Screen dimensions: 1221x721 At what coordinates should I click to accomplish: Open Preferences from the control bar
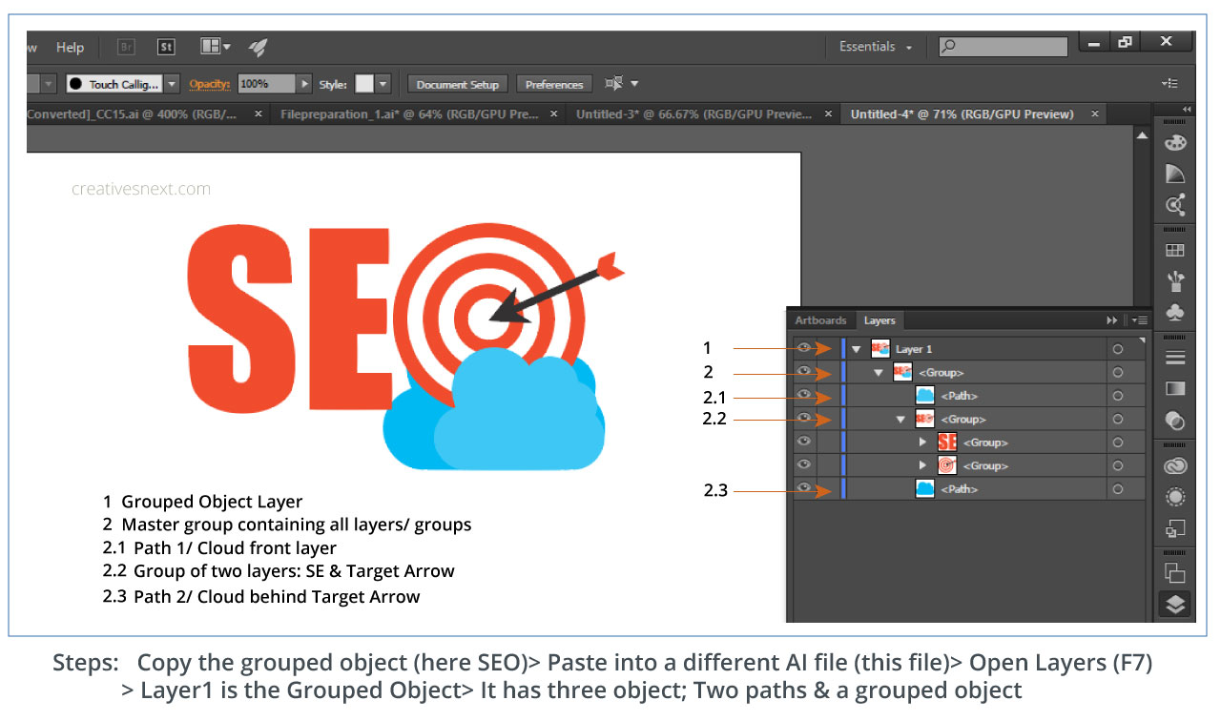(x=554, y=83)
